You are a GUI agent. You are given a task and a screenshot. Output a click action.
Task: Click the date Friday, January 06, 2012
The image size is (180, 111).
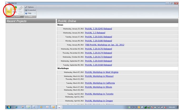pyautogui.click(x=75, y=45)
